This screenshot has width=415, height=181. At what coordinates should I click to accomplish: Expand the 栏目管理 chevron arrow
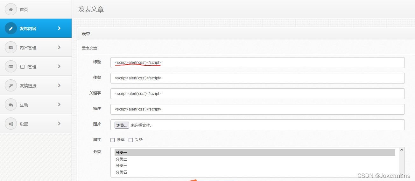click(59, 66)
